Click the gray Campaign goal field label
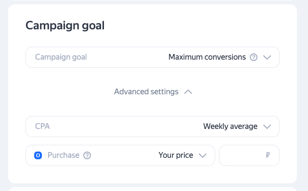 click(61, 57)
